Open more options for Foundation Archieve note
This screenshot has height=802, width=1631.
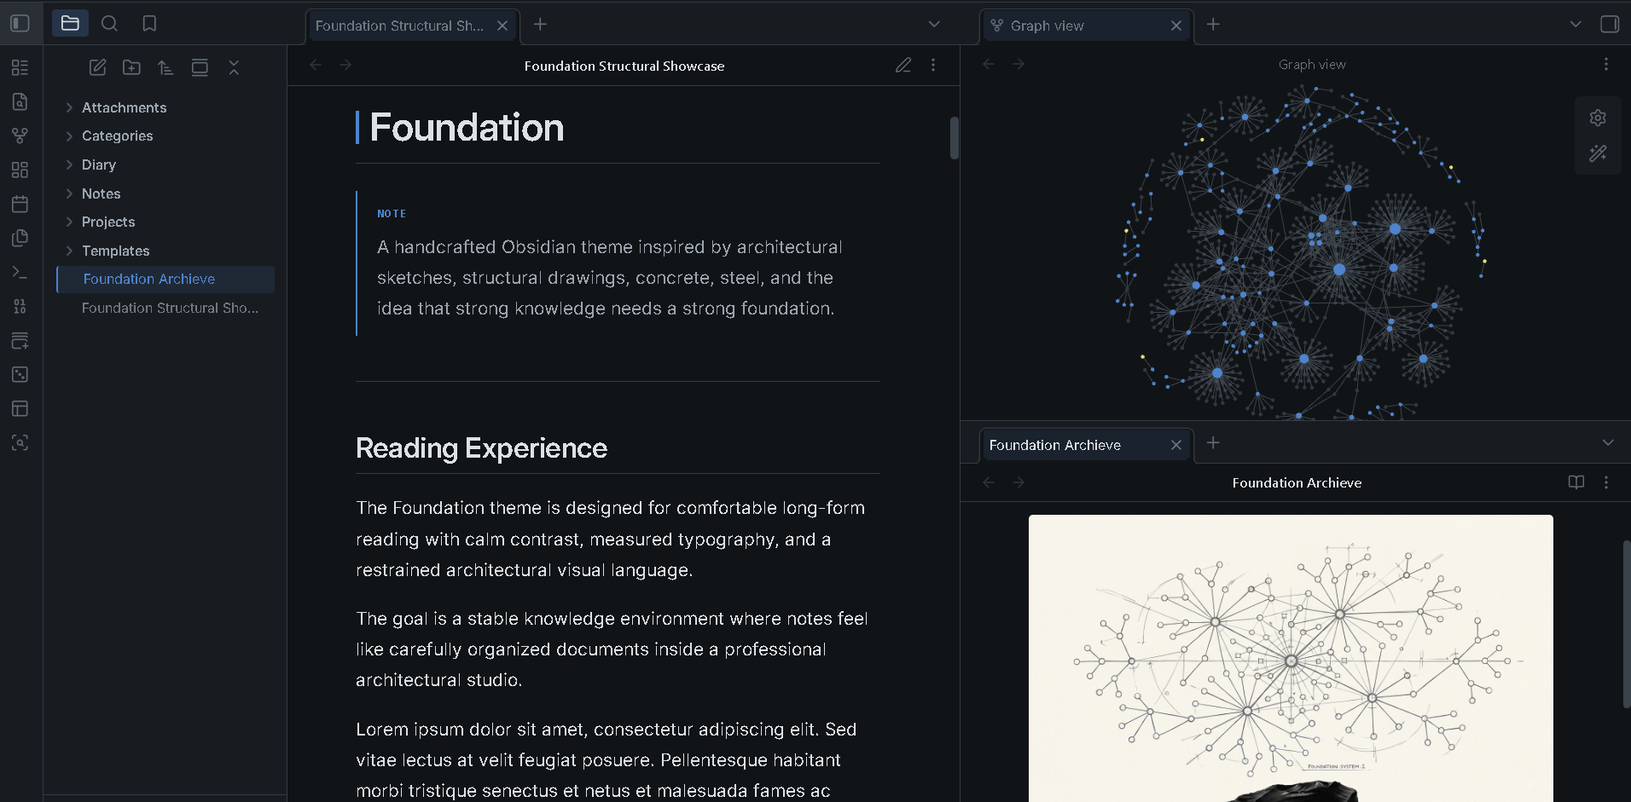1606,482
